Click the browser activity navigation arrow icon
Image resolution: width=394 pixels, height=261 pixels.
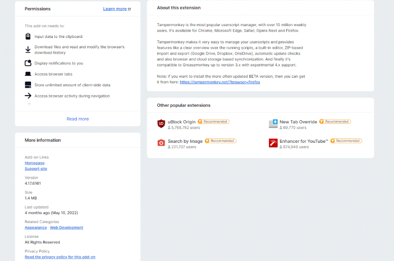[x=28, y=96]
